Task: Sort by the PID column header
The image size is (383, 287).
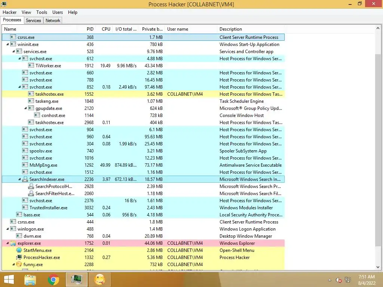Action: [x=86, y=29]
